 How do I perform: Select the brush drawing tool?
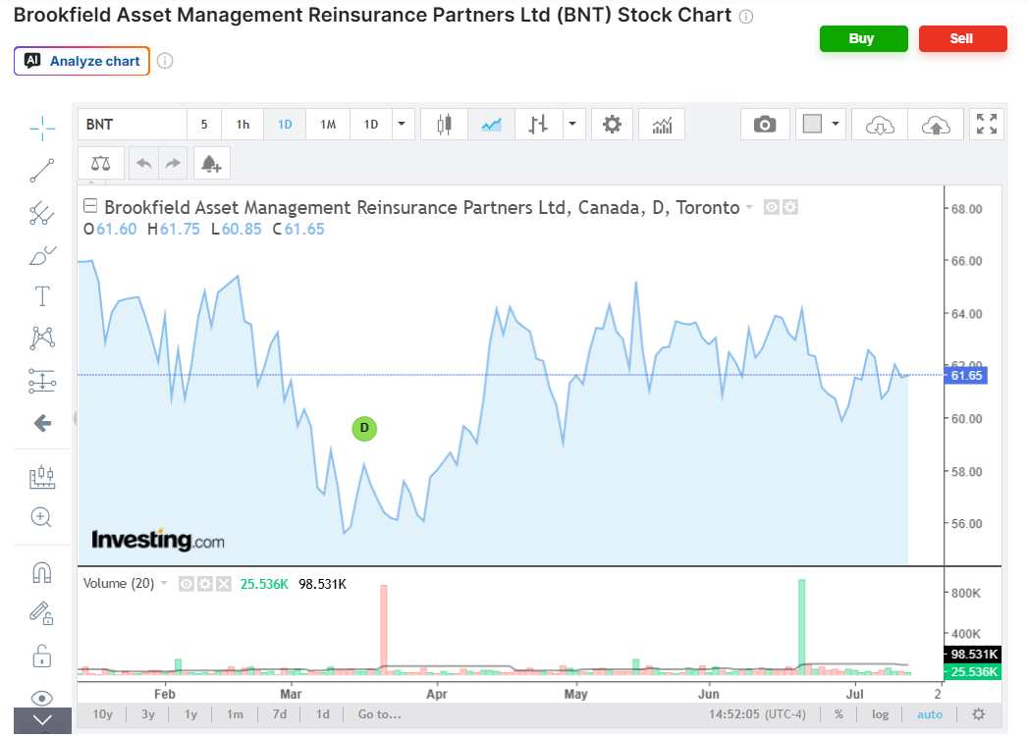[42, 255]
